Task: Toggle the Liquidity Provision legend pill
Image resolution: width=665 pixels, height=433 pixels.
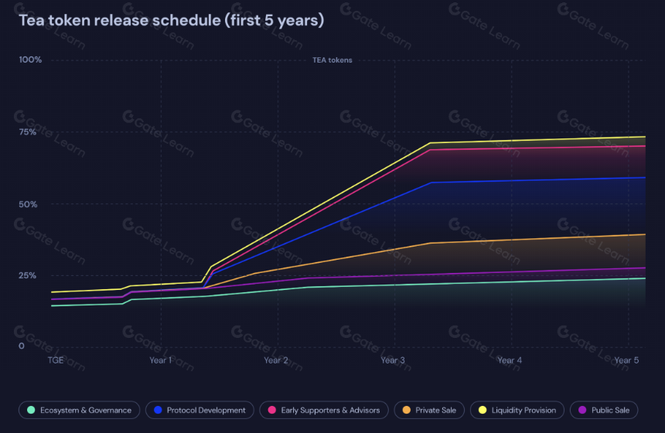Action: pyautogui.click(x=517, y=410)
